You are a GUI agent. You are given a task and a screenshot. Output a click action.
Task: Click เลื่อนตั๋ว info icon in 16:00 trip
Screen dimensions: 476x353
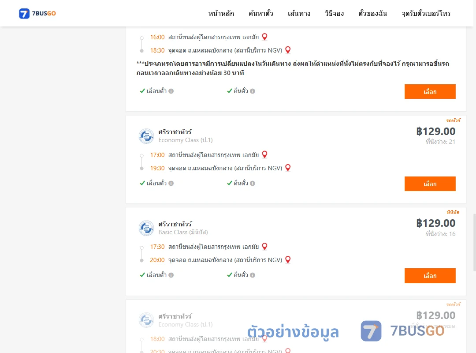(x=171, y=91)
